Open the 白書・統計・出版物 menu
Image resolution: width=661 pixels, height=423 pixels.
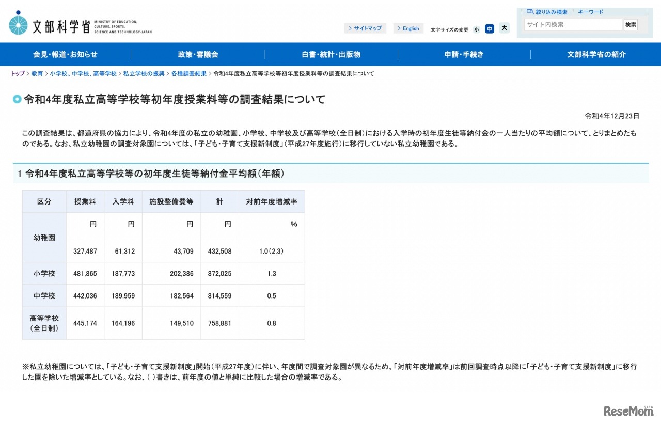coord(330,54)
